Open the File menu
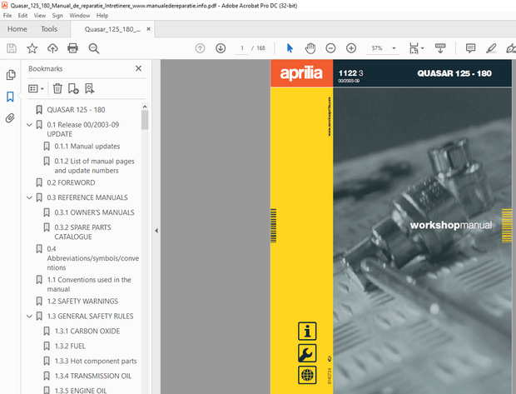516x394 pixels. click(7, 16)
